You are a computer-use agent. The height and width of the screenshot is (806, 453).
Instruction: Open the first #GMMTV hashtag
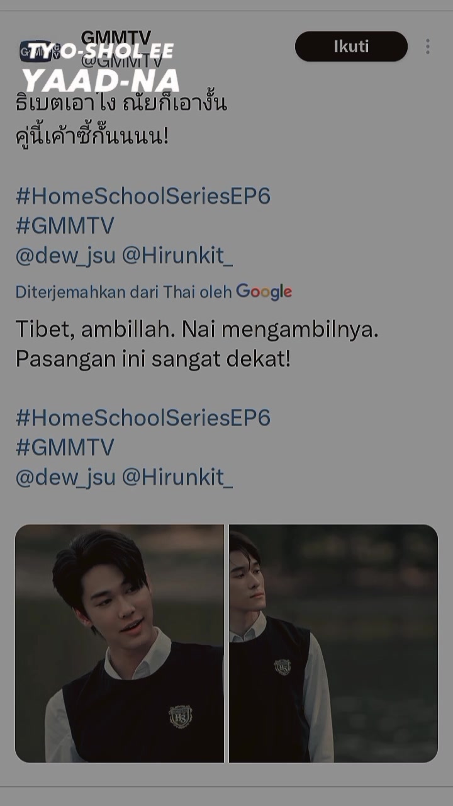[x=65, y=225]
